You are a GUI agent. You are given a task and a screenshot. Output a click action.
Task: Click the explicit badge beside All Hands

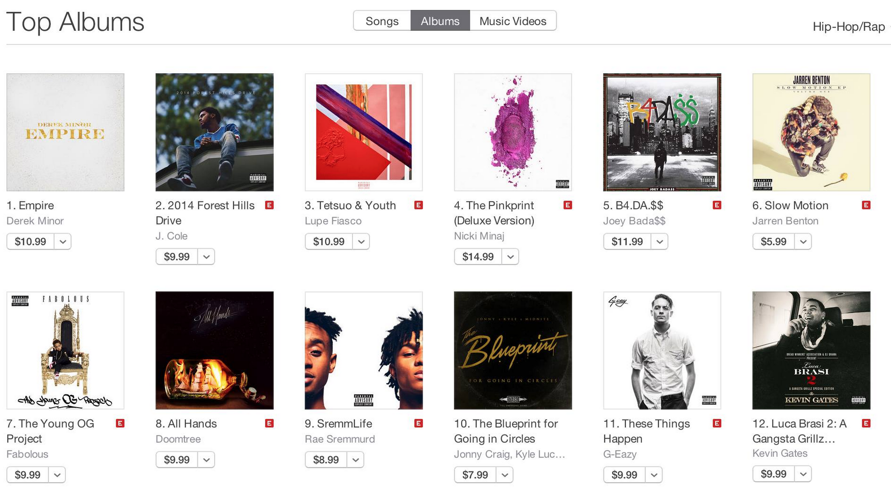269,424
